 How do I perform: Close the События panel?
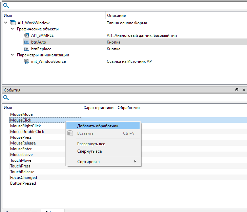(x=244, y=90)
